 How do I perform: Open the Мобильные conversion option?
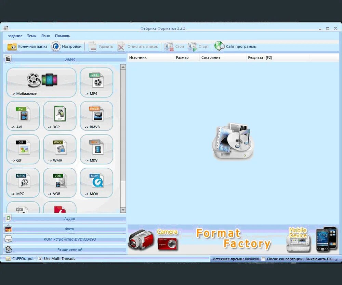pyautogui.click(x=41, y=82)
